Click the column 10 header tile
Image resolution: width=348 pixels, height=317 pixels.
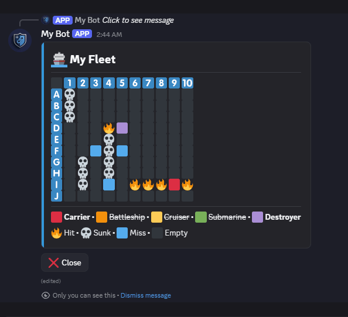[x=187, y=83]
